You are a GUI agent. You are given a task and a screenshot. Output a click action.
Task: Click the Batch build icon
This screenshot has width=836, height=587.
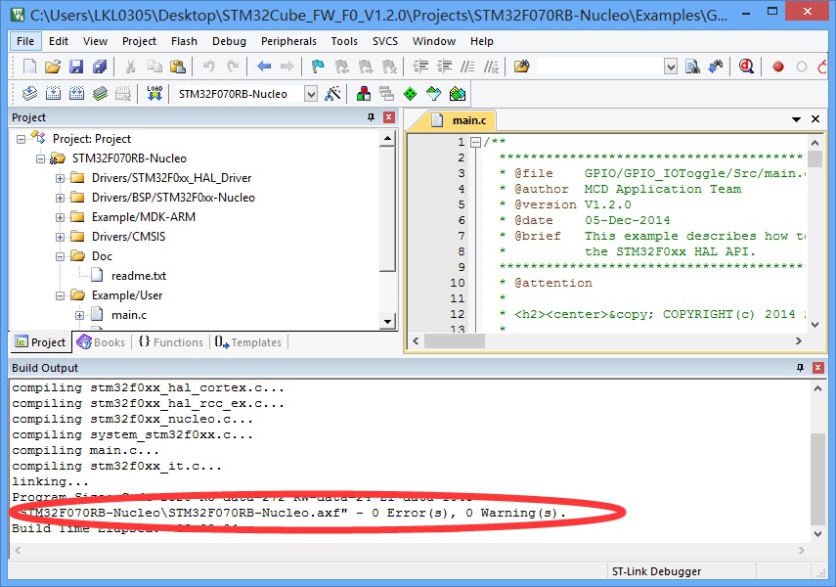pyautogui.click(x=100, y=94)
